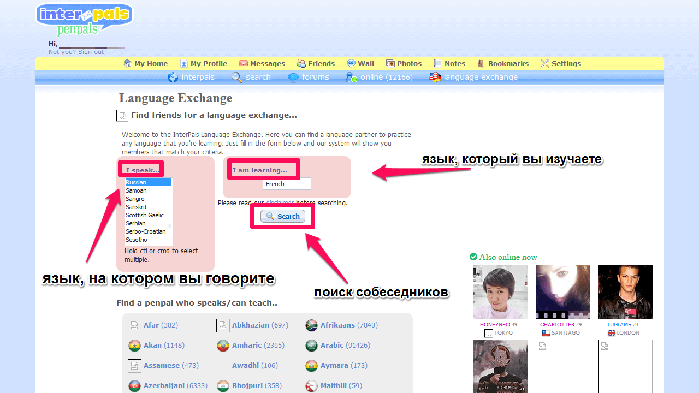Viewport: 699px width, 393px height.
Task: Open LUGLAMS's profile photo
Action: 625,292
